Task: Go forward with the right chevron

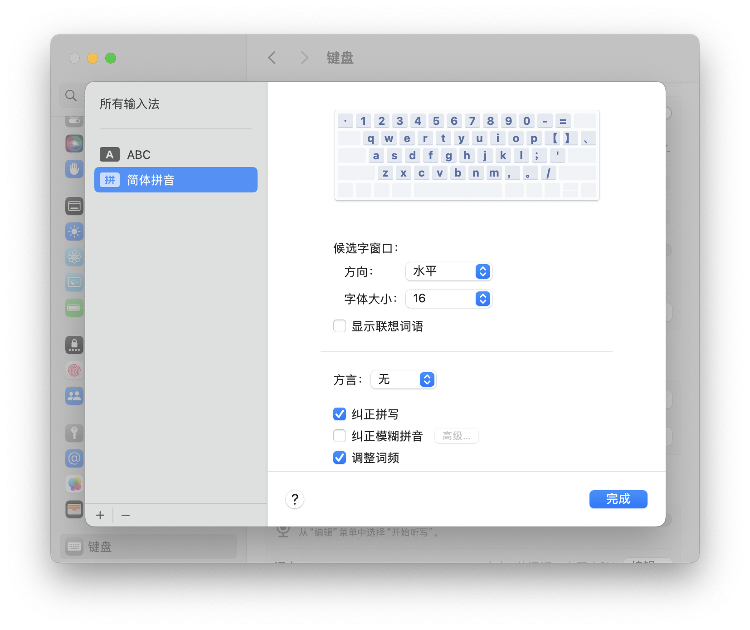Action: coord(304,58)
